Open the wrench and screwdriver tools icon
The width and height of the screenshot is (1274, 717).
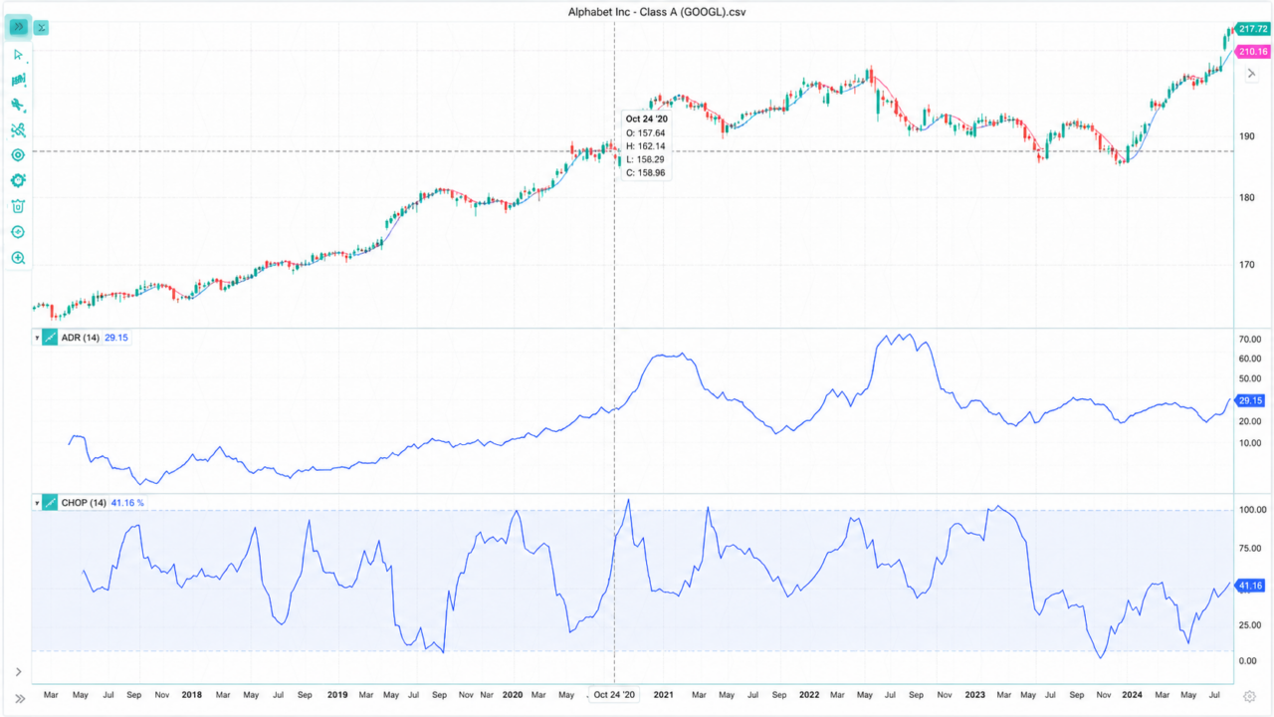[x=18, y=105]
